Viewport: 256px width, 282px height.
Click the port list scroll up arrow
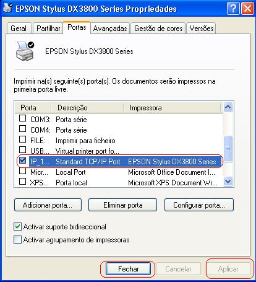(228, 107)
